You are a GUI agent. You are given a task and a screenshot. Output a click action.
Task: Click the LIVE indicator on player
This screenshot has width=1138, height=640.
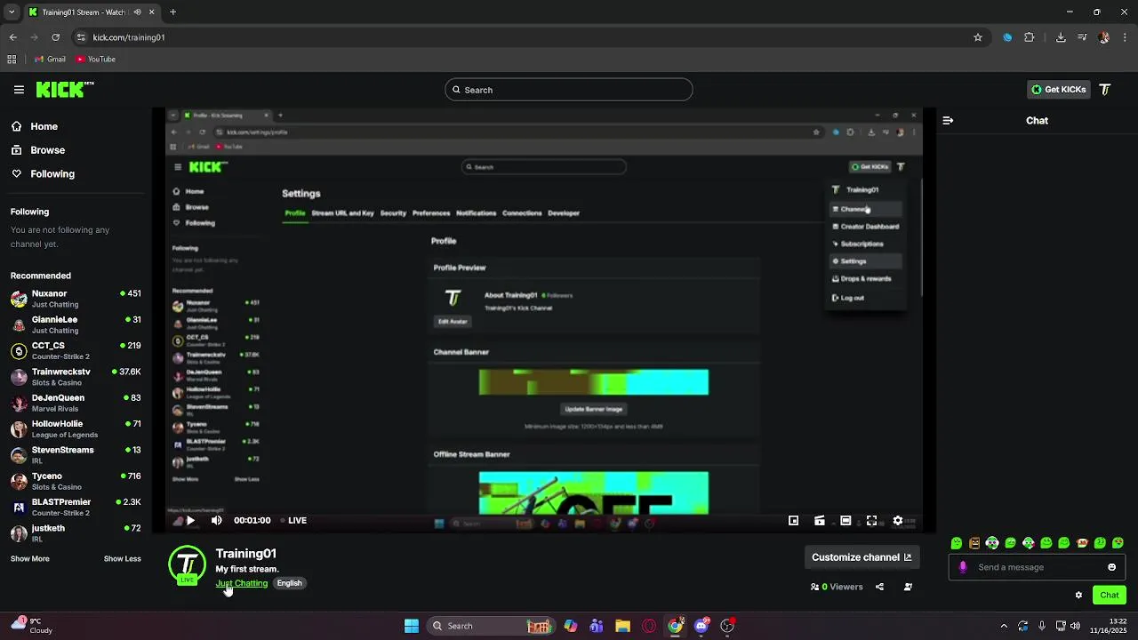pyautogui.click(x=293, y=521)
